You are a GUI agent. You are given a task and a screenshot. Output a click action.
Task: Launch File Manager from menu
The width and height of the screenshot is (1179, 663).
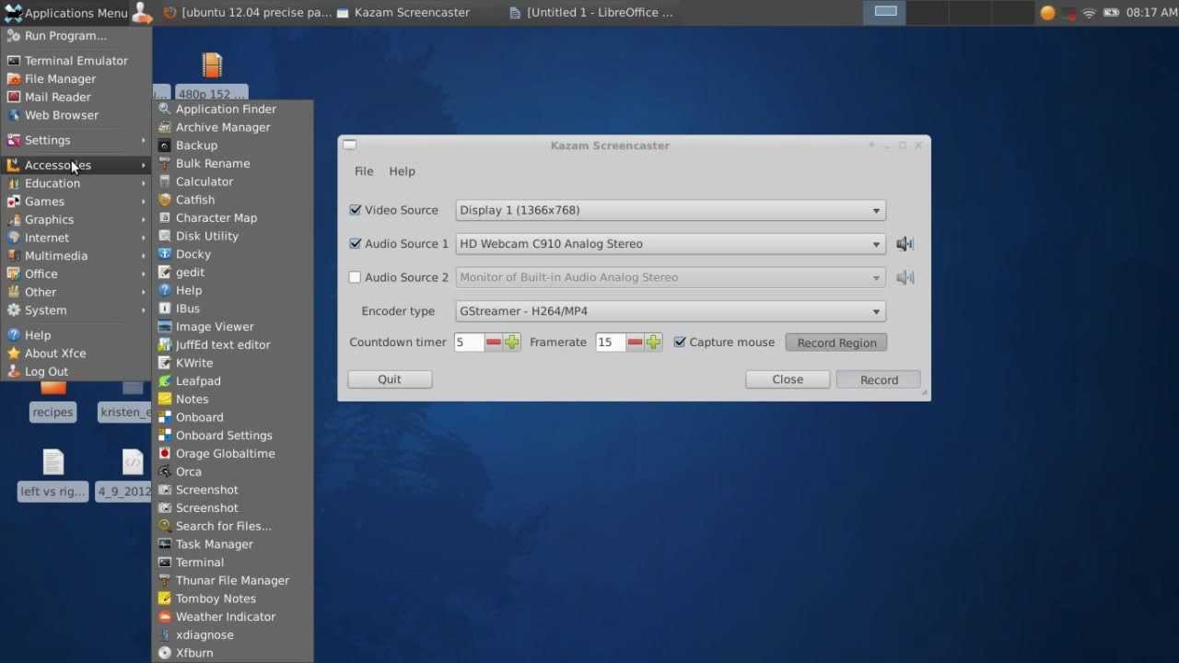click(x=76, y=79)
